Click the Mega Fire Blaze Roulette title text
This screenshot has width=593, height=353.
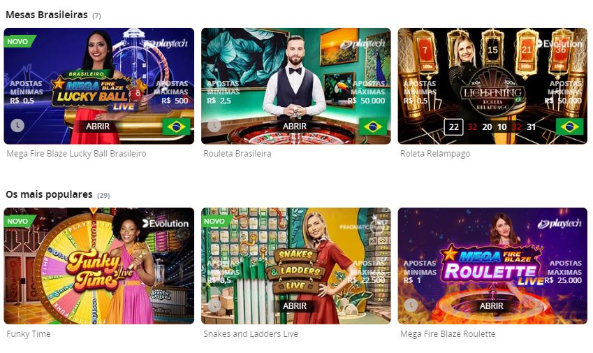pyautogui.click(x=448, y=333)
